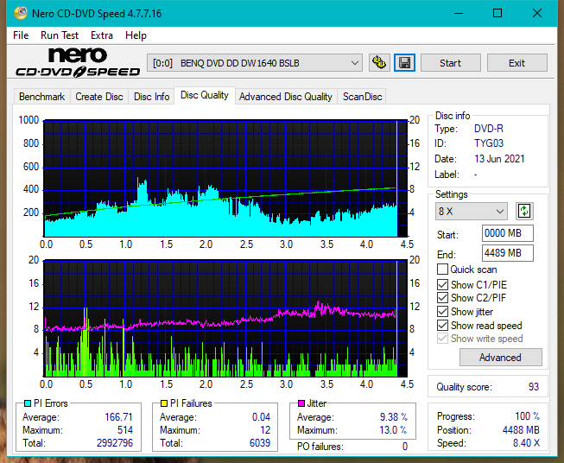564x463 pixels.
Task: Click the Speed 8.40 X value
Action: pyautogui.click(x=526, y=443)
